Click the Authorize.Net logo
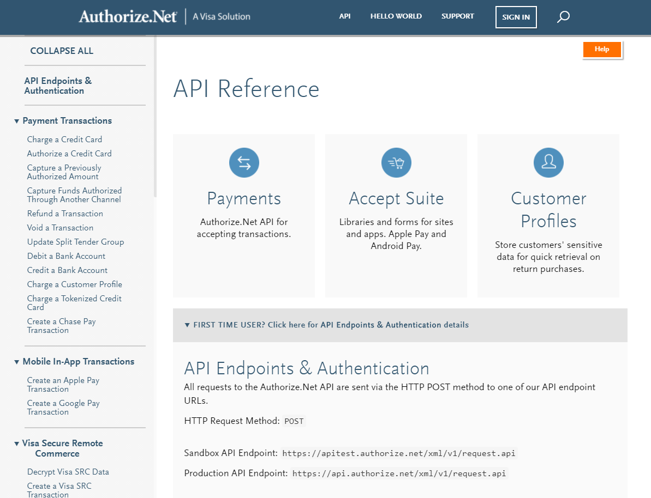The height and width of the screenshot is (498, 651). tap(128, 17)
